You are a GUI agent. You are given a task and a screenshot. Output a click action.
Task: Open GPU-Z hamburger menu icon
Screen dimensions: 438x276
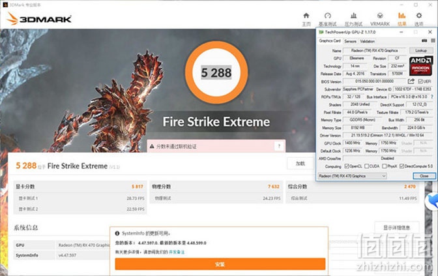click(433, 41)
